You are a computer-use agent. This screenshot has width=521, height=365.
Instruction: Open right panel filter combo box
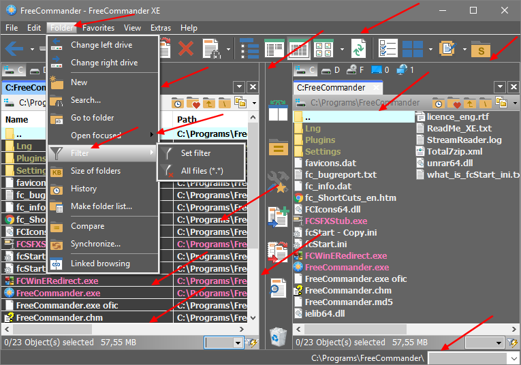[x=484, y=343]
